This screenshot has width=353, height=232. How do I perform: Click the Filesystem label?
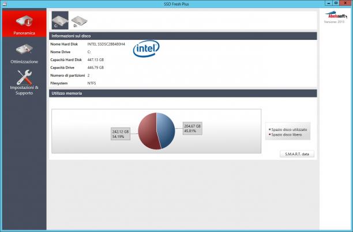[x=59, y=83]
